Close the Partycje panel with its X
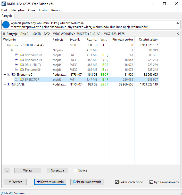Viewport: 182px width, 195px height. [x=178, y=34]
